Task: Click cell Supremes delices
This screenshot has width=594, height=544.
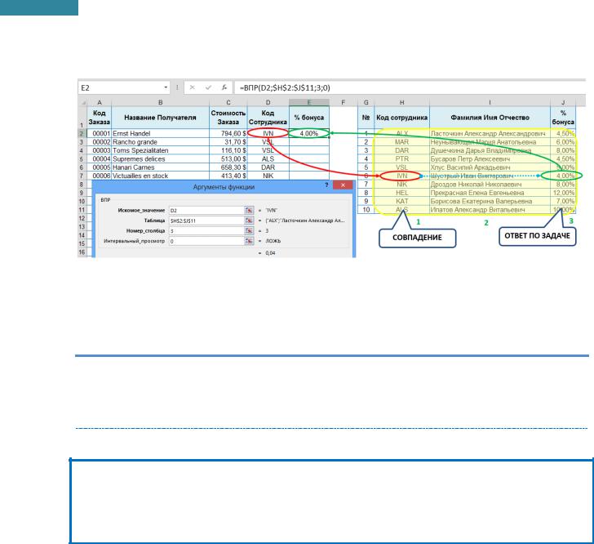Action: [160, 159]
